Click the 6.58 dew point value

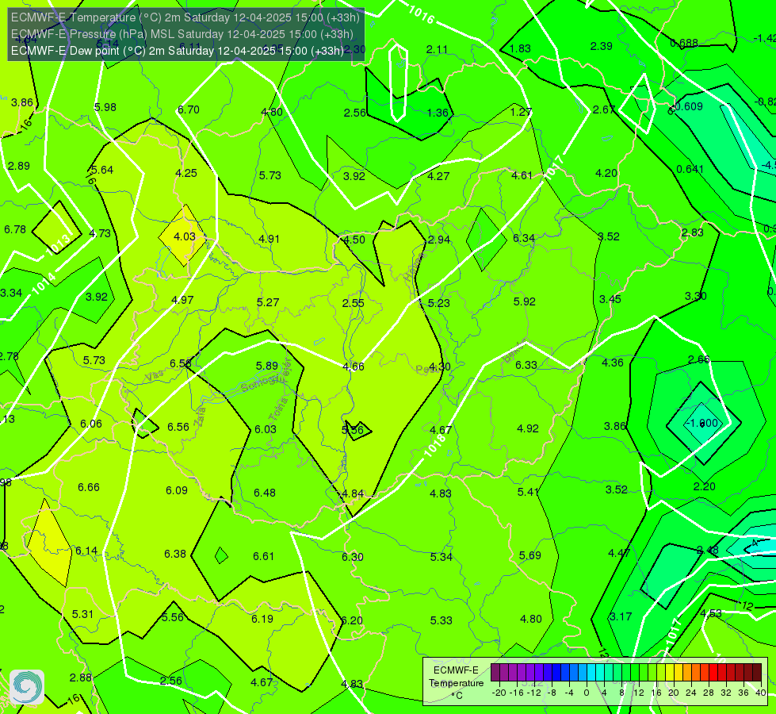[181, 363]
